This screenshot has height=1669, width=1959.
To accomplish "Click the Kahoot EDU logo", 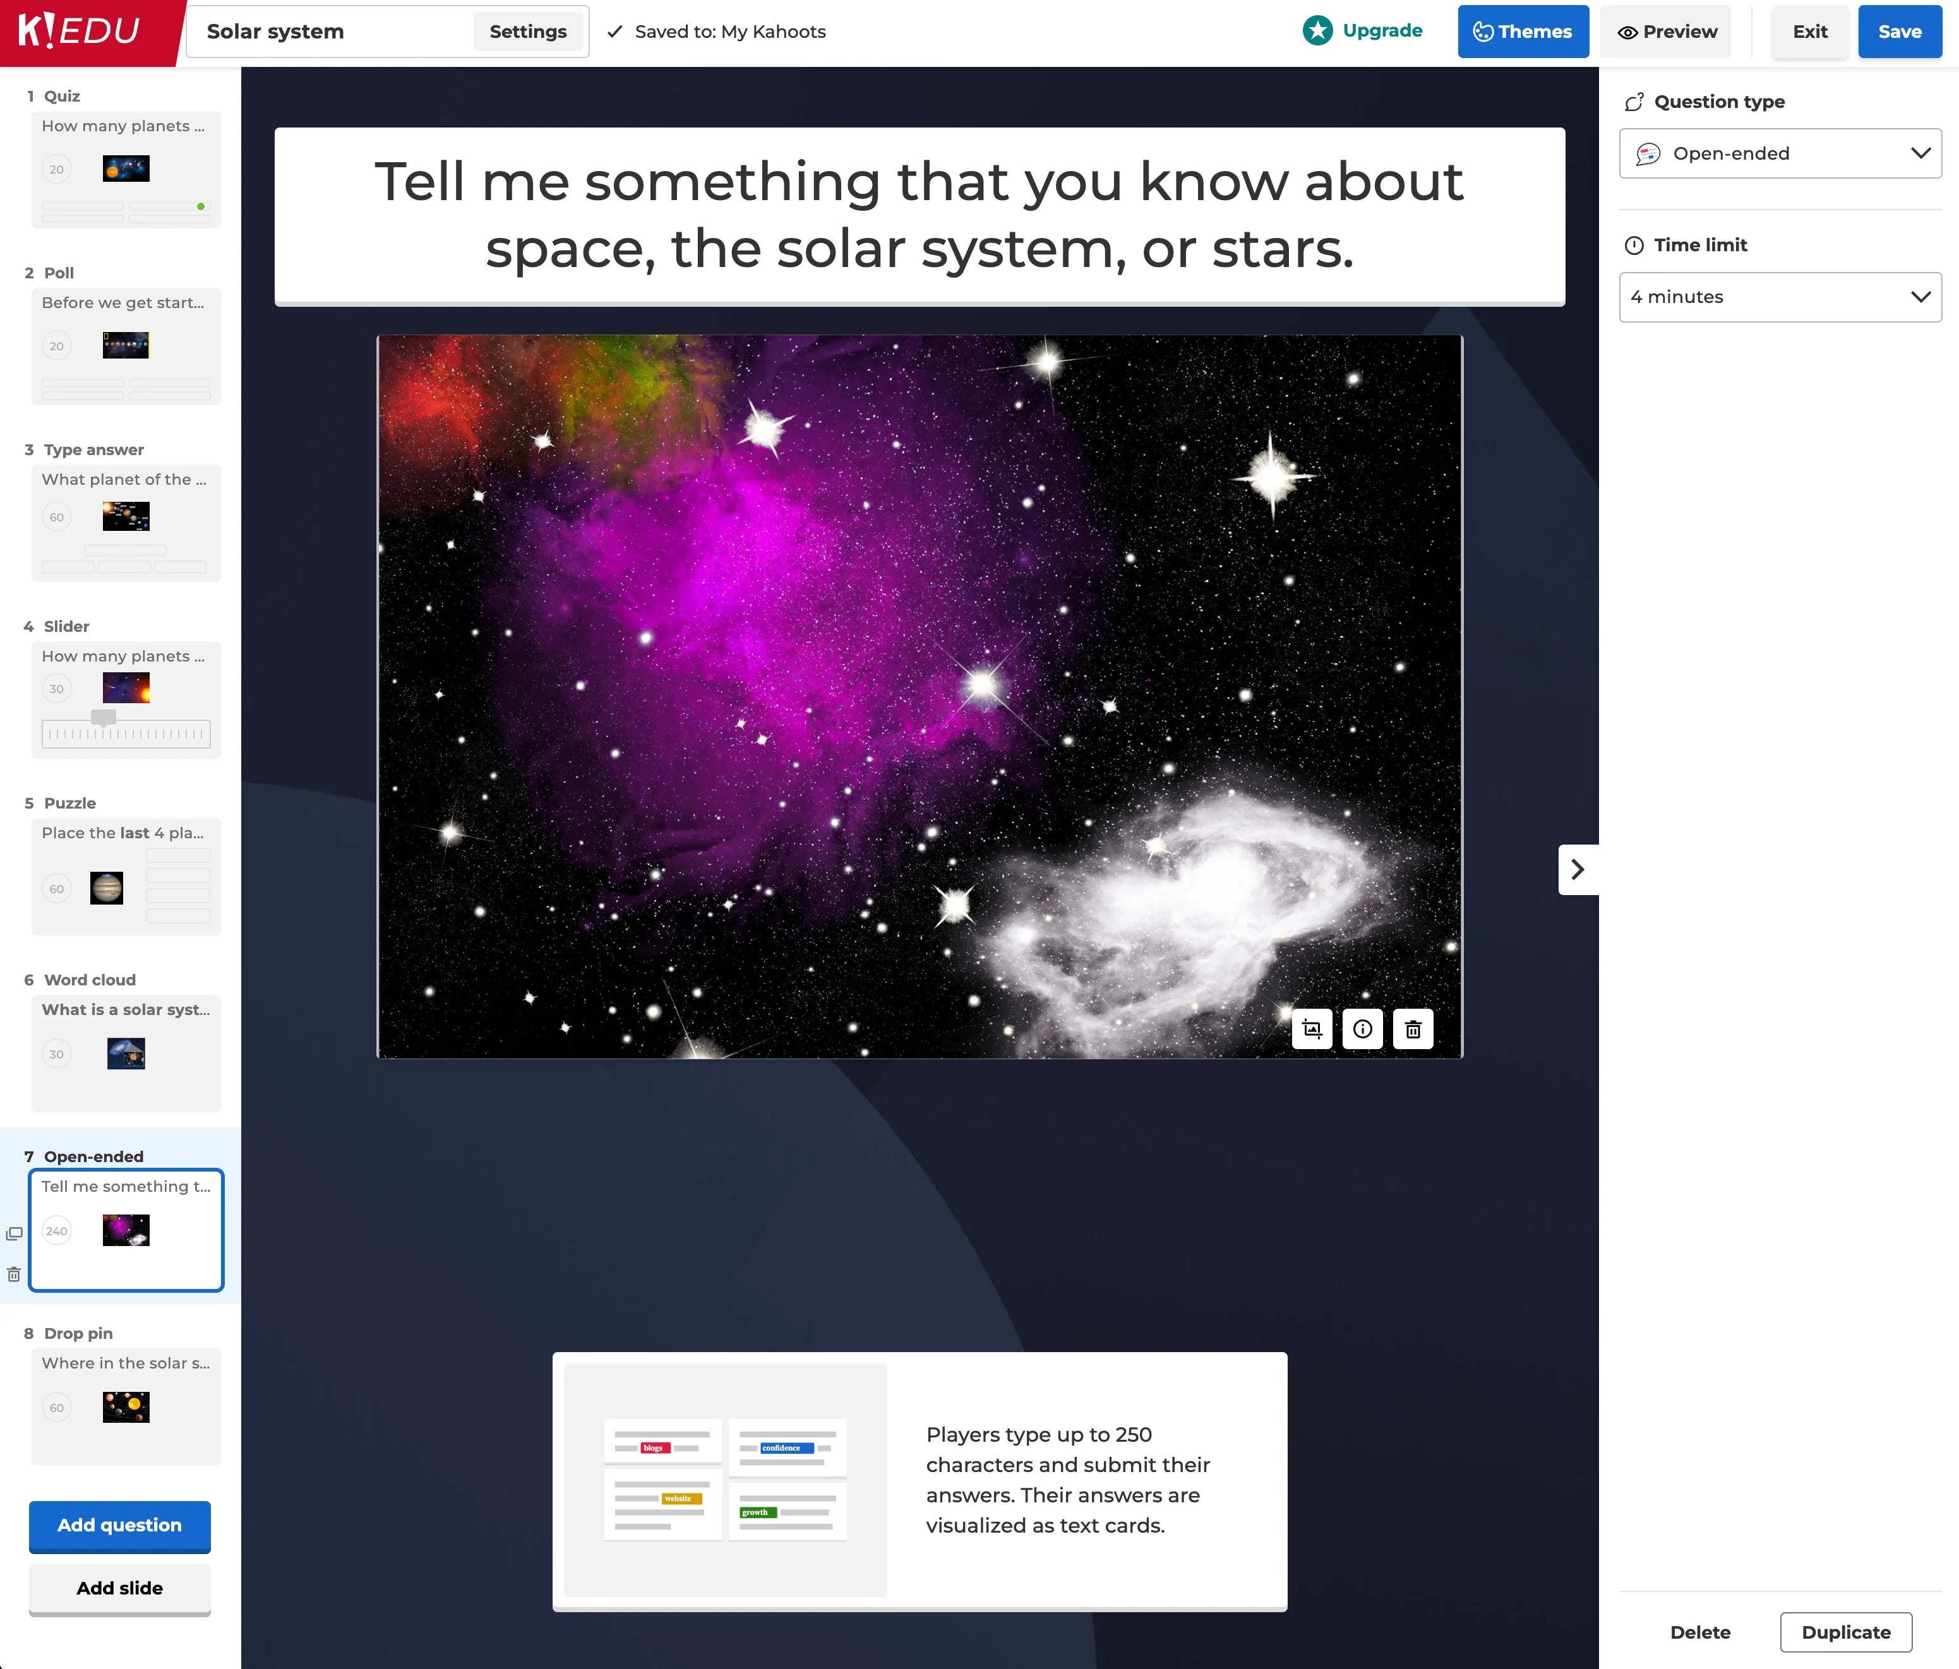I will tap(80, 31).
